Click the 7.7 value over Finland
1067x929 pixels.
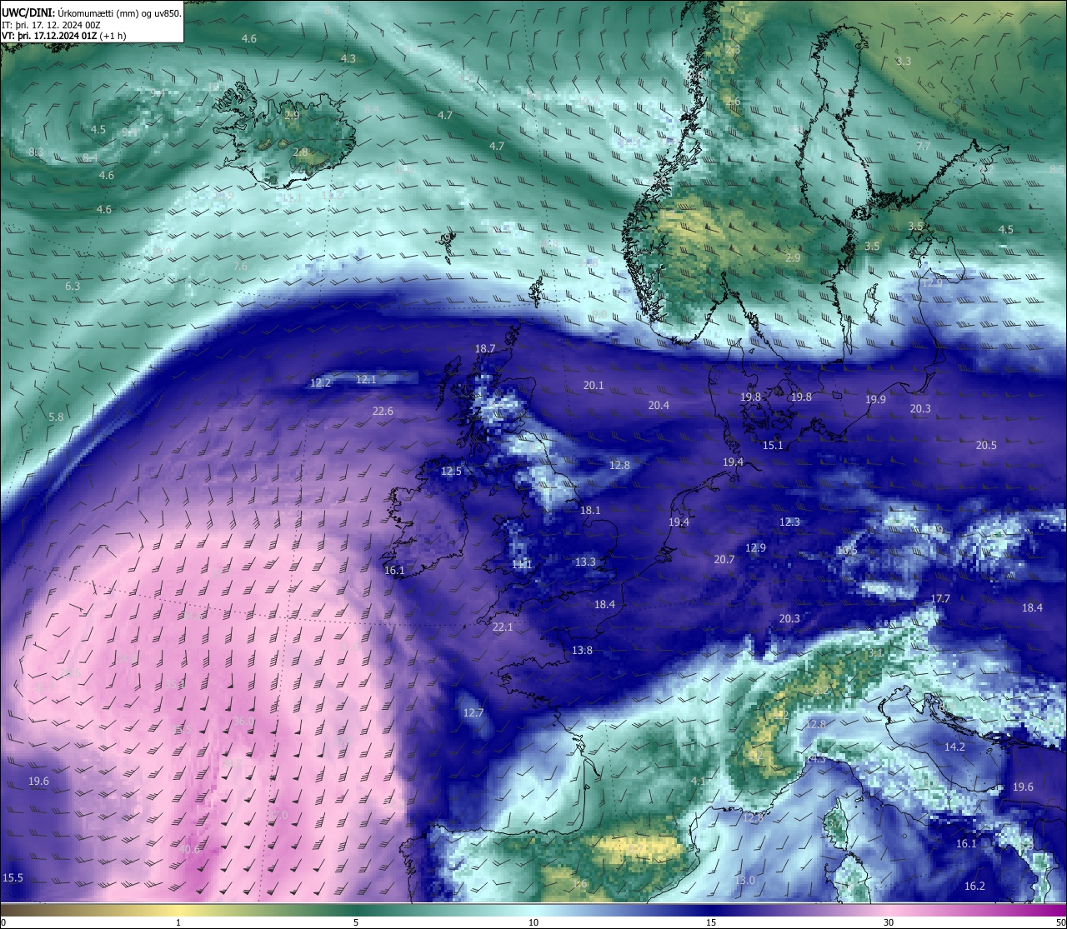click(x=924, y=147)
